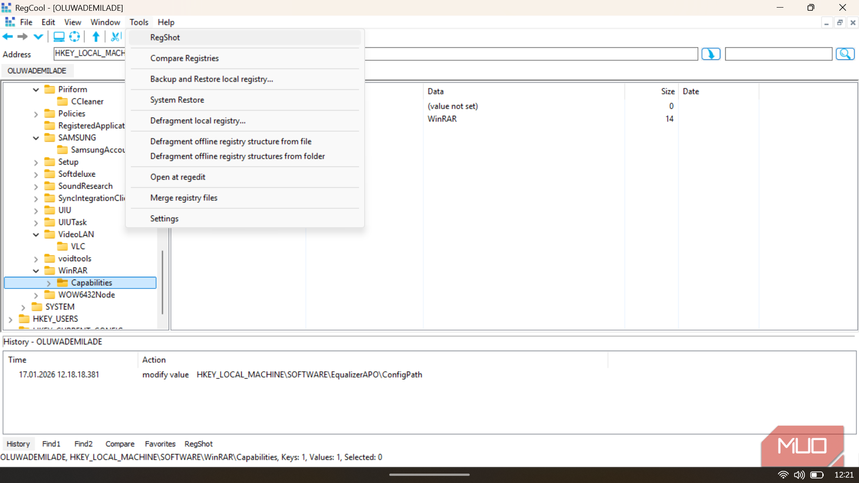Choose Merge registry files entry
859x483 pixels.
[245, 198]
